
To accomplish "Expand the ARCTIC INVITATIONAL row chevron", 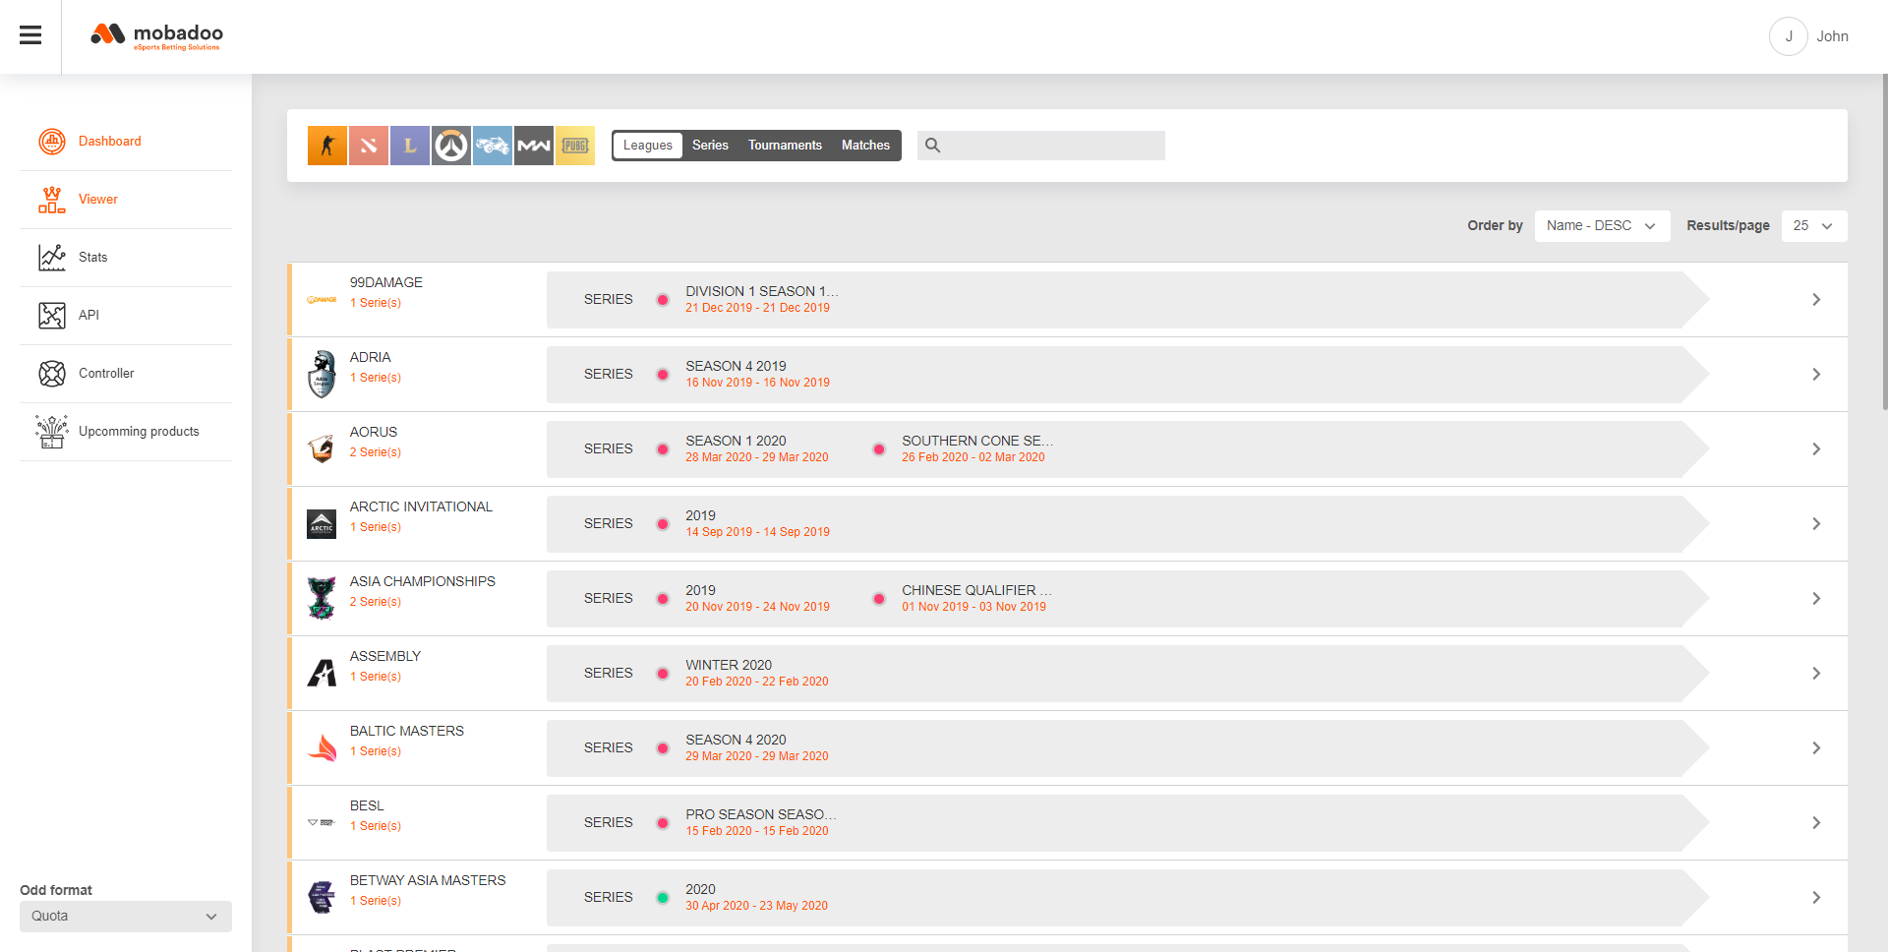I will [1816, 524].
